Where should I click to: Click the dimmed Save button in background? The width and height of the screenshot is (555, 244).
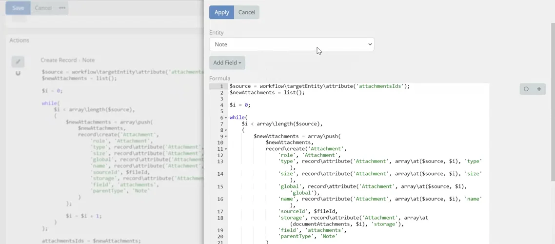click(x=18, y=8)
